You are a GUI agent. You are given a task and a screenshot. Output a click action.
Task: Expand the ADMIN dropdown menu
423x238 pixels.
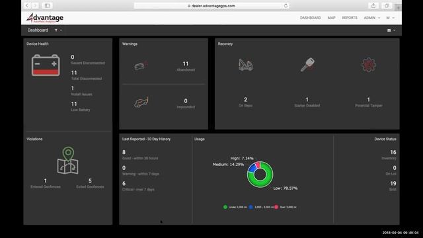[x=371, y=18]
